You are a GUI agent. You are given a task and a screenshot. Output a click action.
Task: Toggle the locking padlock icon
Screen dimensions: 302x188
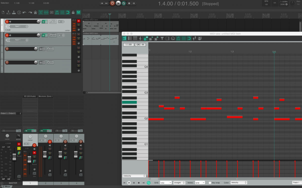coord(73,12)
